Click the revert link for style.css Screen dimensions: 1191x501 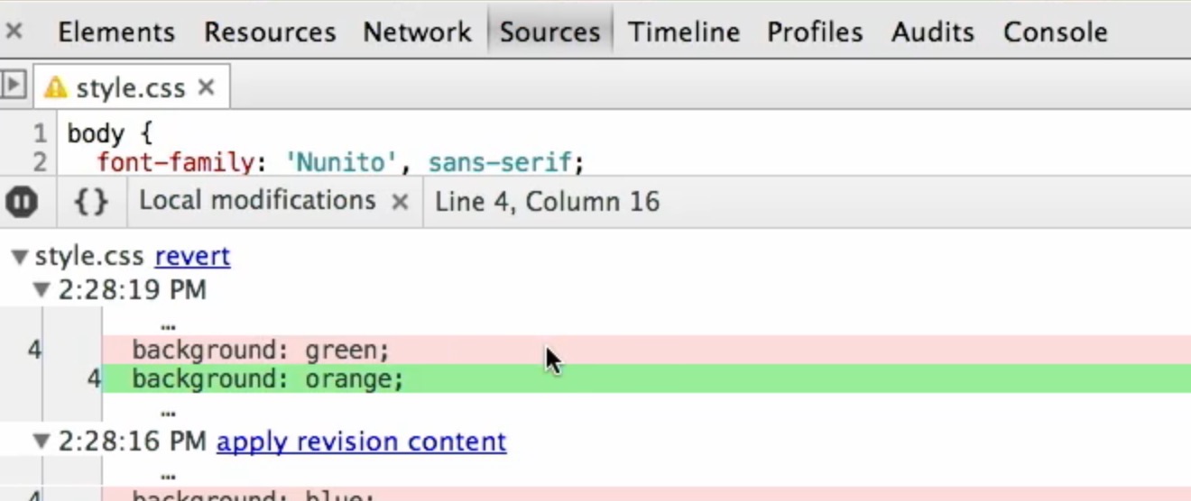pos(192,257)
